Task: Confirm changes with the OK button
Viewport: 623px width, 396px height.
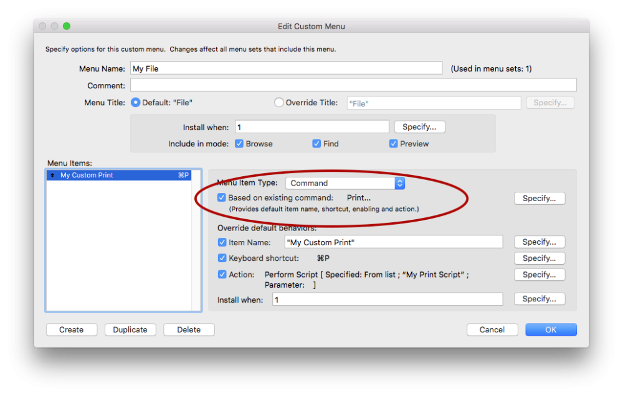Action: click(x=551, y=330)
